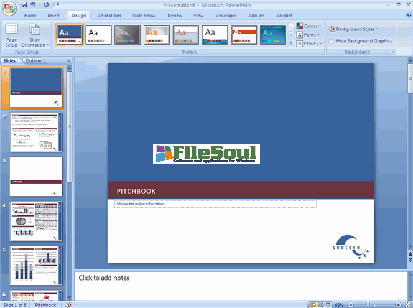The image size is (413, 308).
Task: Expand the theme Fonts dropdown
Action: (309, 35)
